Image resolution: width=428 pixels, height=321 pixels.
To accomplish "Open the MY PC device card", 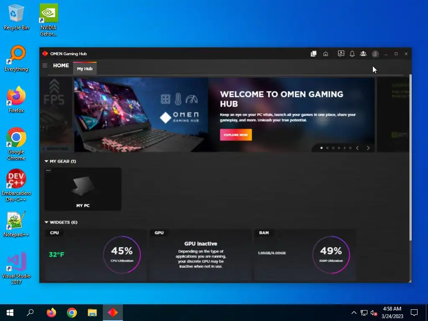I will pos(83,189).
